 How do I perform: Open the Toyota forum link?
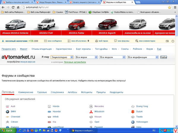(139, 117)
